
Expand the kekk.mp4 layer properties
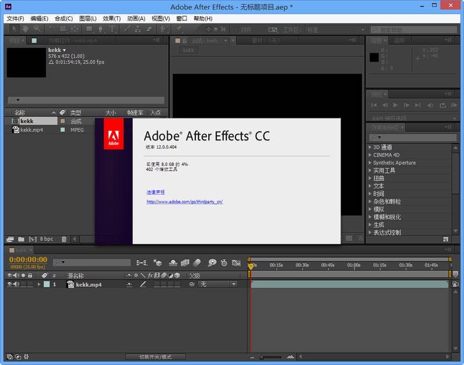[x=39, y=284]
